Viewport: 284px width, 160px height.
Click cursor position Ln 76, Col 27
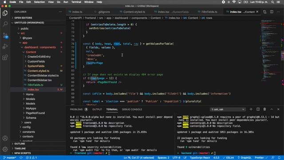point(139,158)
